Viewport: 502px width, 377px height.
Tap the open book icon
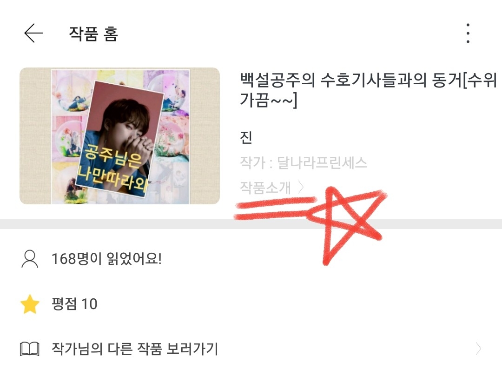click(x=29, y=349)
